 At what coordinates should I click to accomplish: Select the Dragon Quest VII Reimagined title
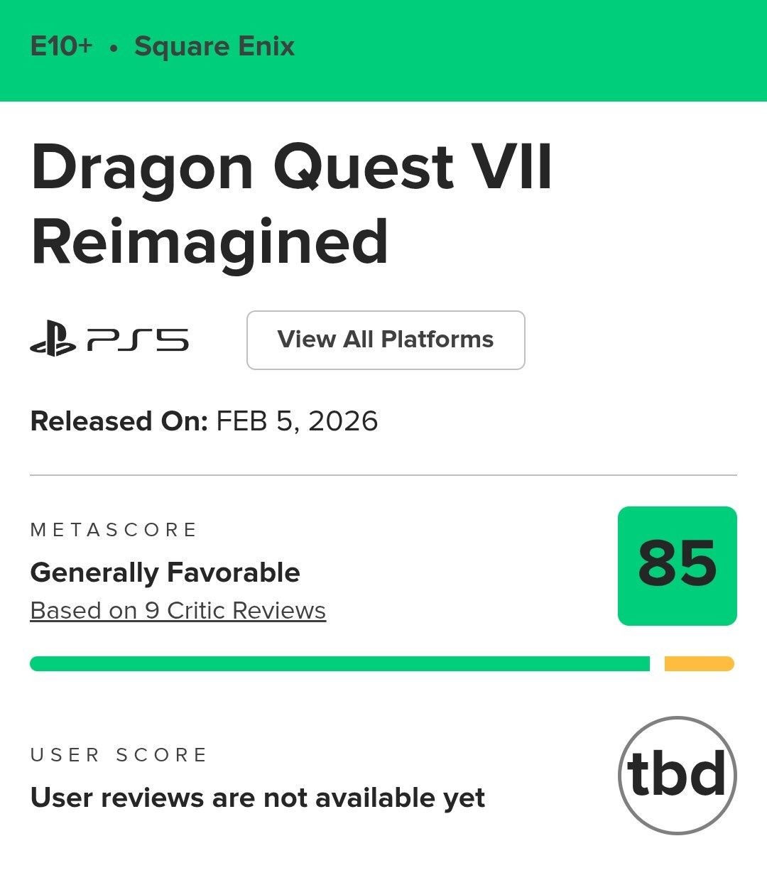[x=291, y=205]
